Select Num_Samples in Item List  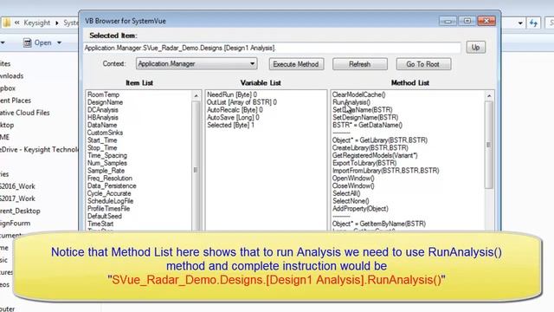tap(107, 163)
